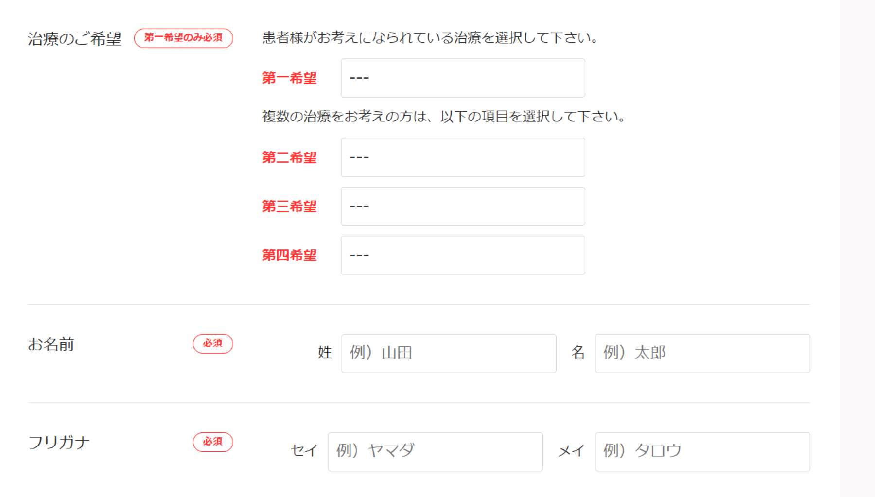Click the red 第四希望 label
Viewport: 875px width, 497px height.
[289, 255]
